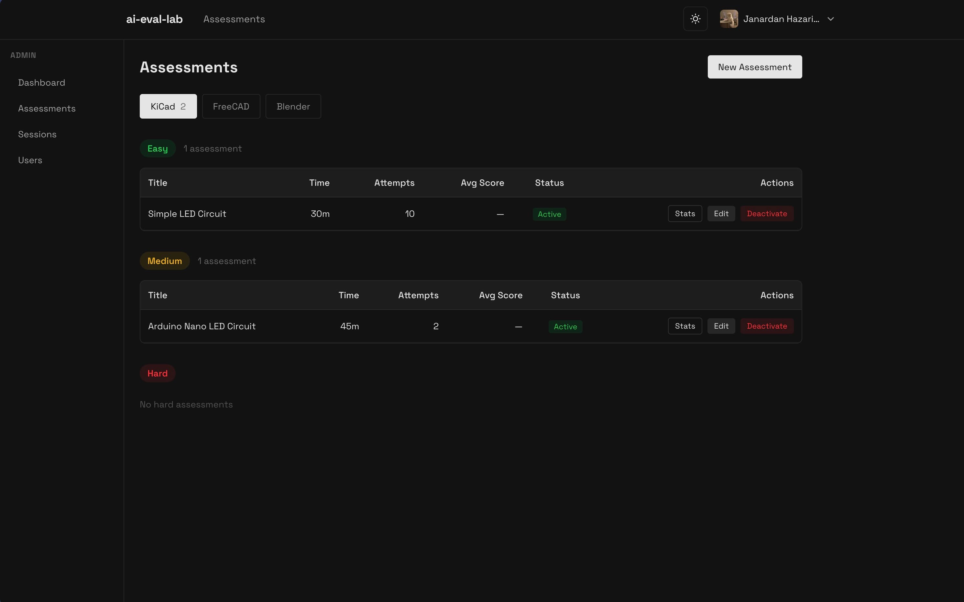Click the ADMIN sidebar label
964x602 pixels.
(x=23, y=55)
